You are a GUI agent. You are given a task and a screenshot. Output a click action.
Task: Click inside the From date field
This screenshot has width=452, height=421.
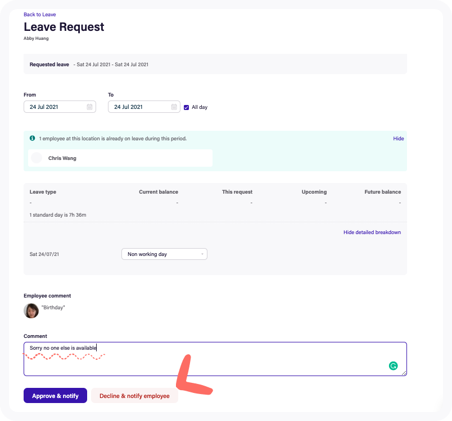(x=51, y=107)
